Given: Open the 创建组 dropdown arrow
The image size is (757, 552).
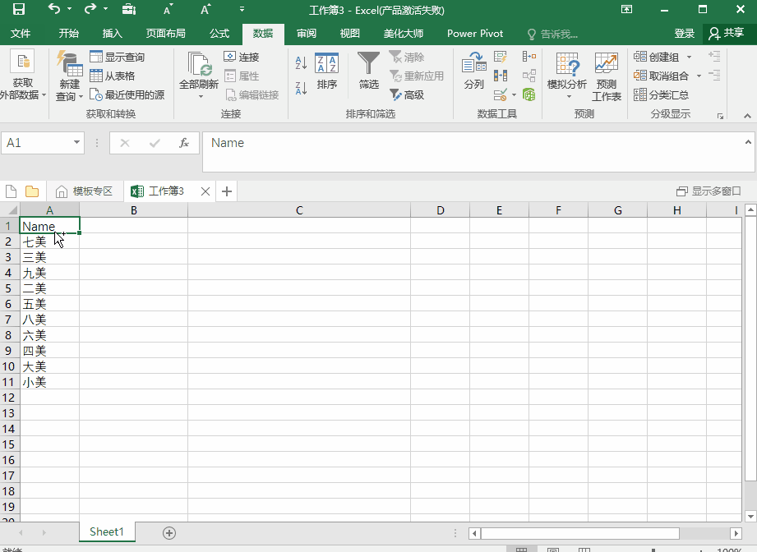Looking at the screenshot, I should point(690,57).
